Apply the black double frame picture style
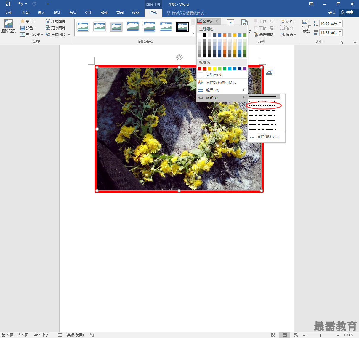This screenshot has height=338, width=359. point(182,27)
